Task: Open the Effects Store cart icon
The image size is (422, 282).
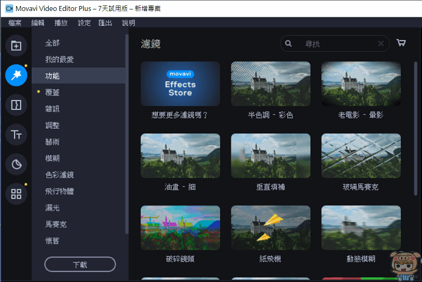Action: click(401, 43)
